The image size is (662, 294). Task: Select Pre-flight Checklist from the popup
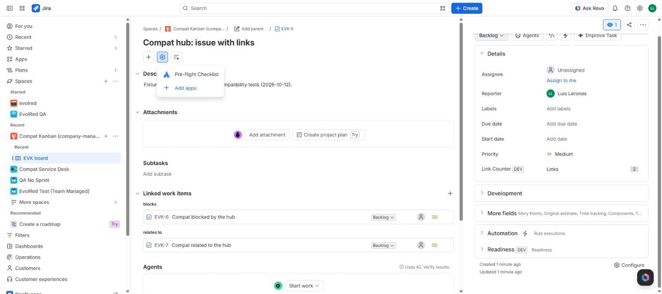(x=190, y=74)
